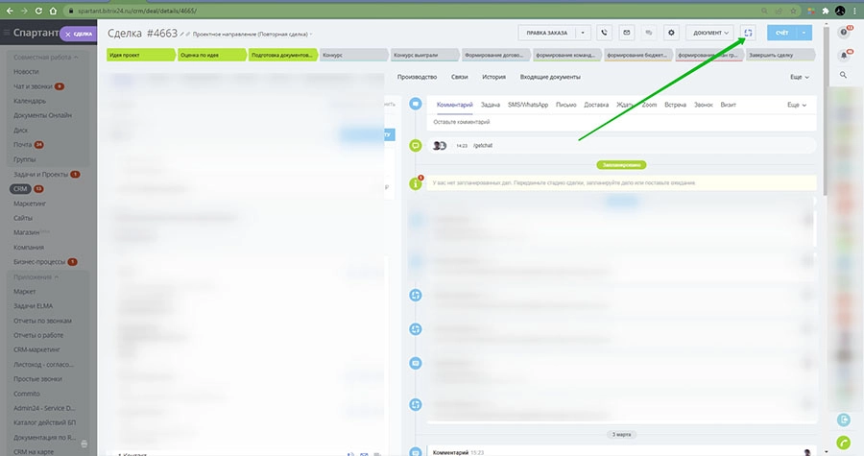The width and height of the screenshot is (864, 456).
Task: Open the arrow dropdown next to ПРАВКА ЗАКАЗА
Action: tap(583, 33)
